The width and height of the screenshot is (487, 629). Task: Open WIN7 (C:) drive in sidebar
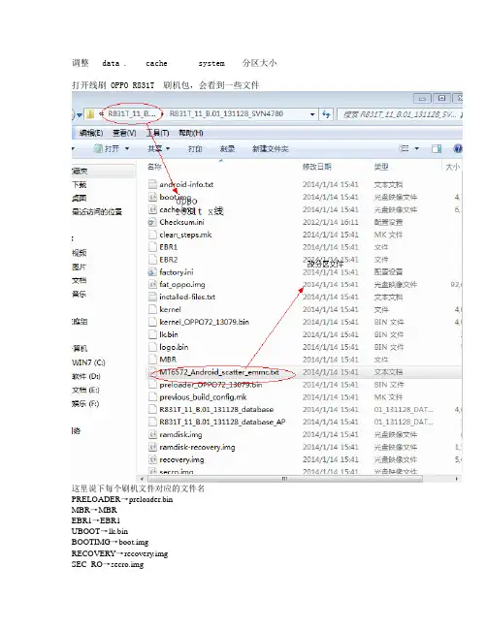(88, 362)
